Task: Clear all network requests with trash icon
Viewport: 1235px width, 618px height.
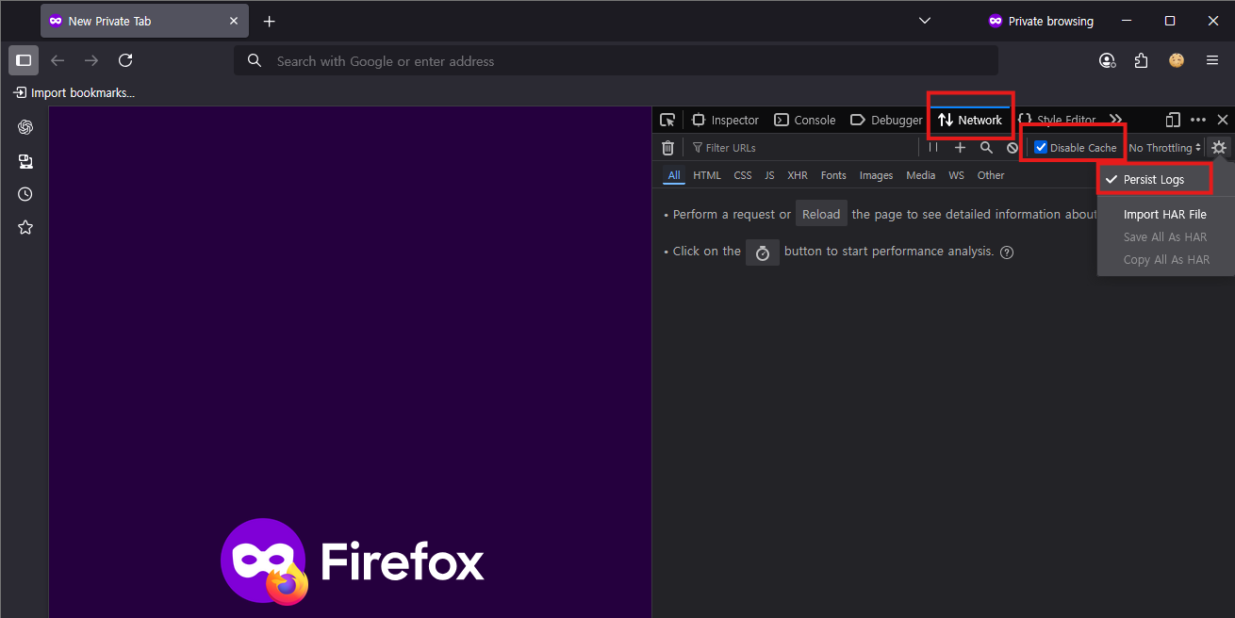Action: [x=668, y=147]
